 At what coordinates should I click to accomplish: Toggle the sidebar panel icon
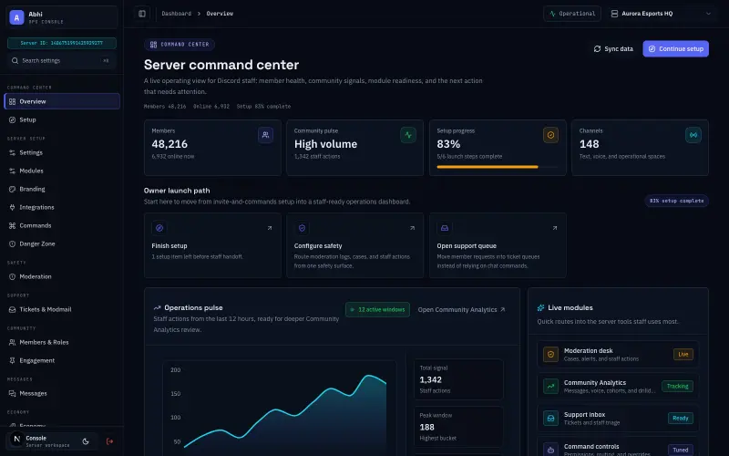click(x=142, y=14)
